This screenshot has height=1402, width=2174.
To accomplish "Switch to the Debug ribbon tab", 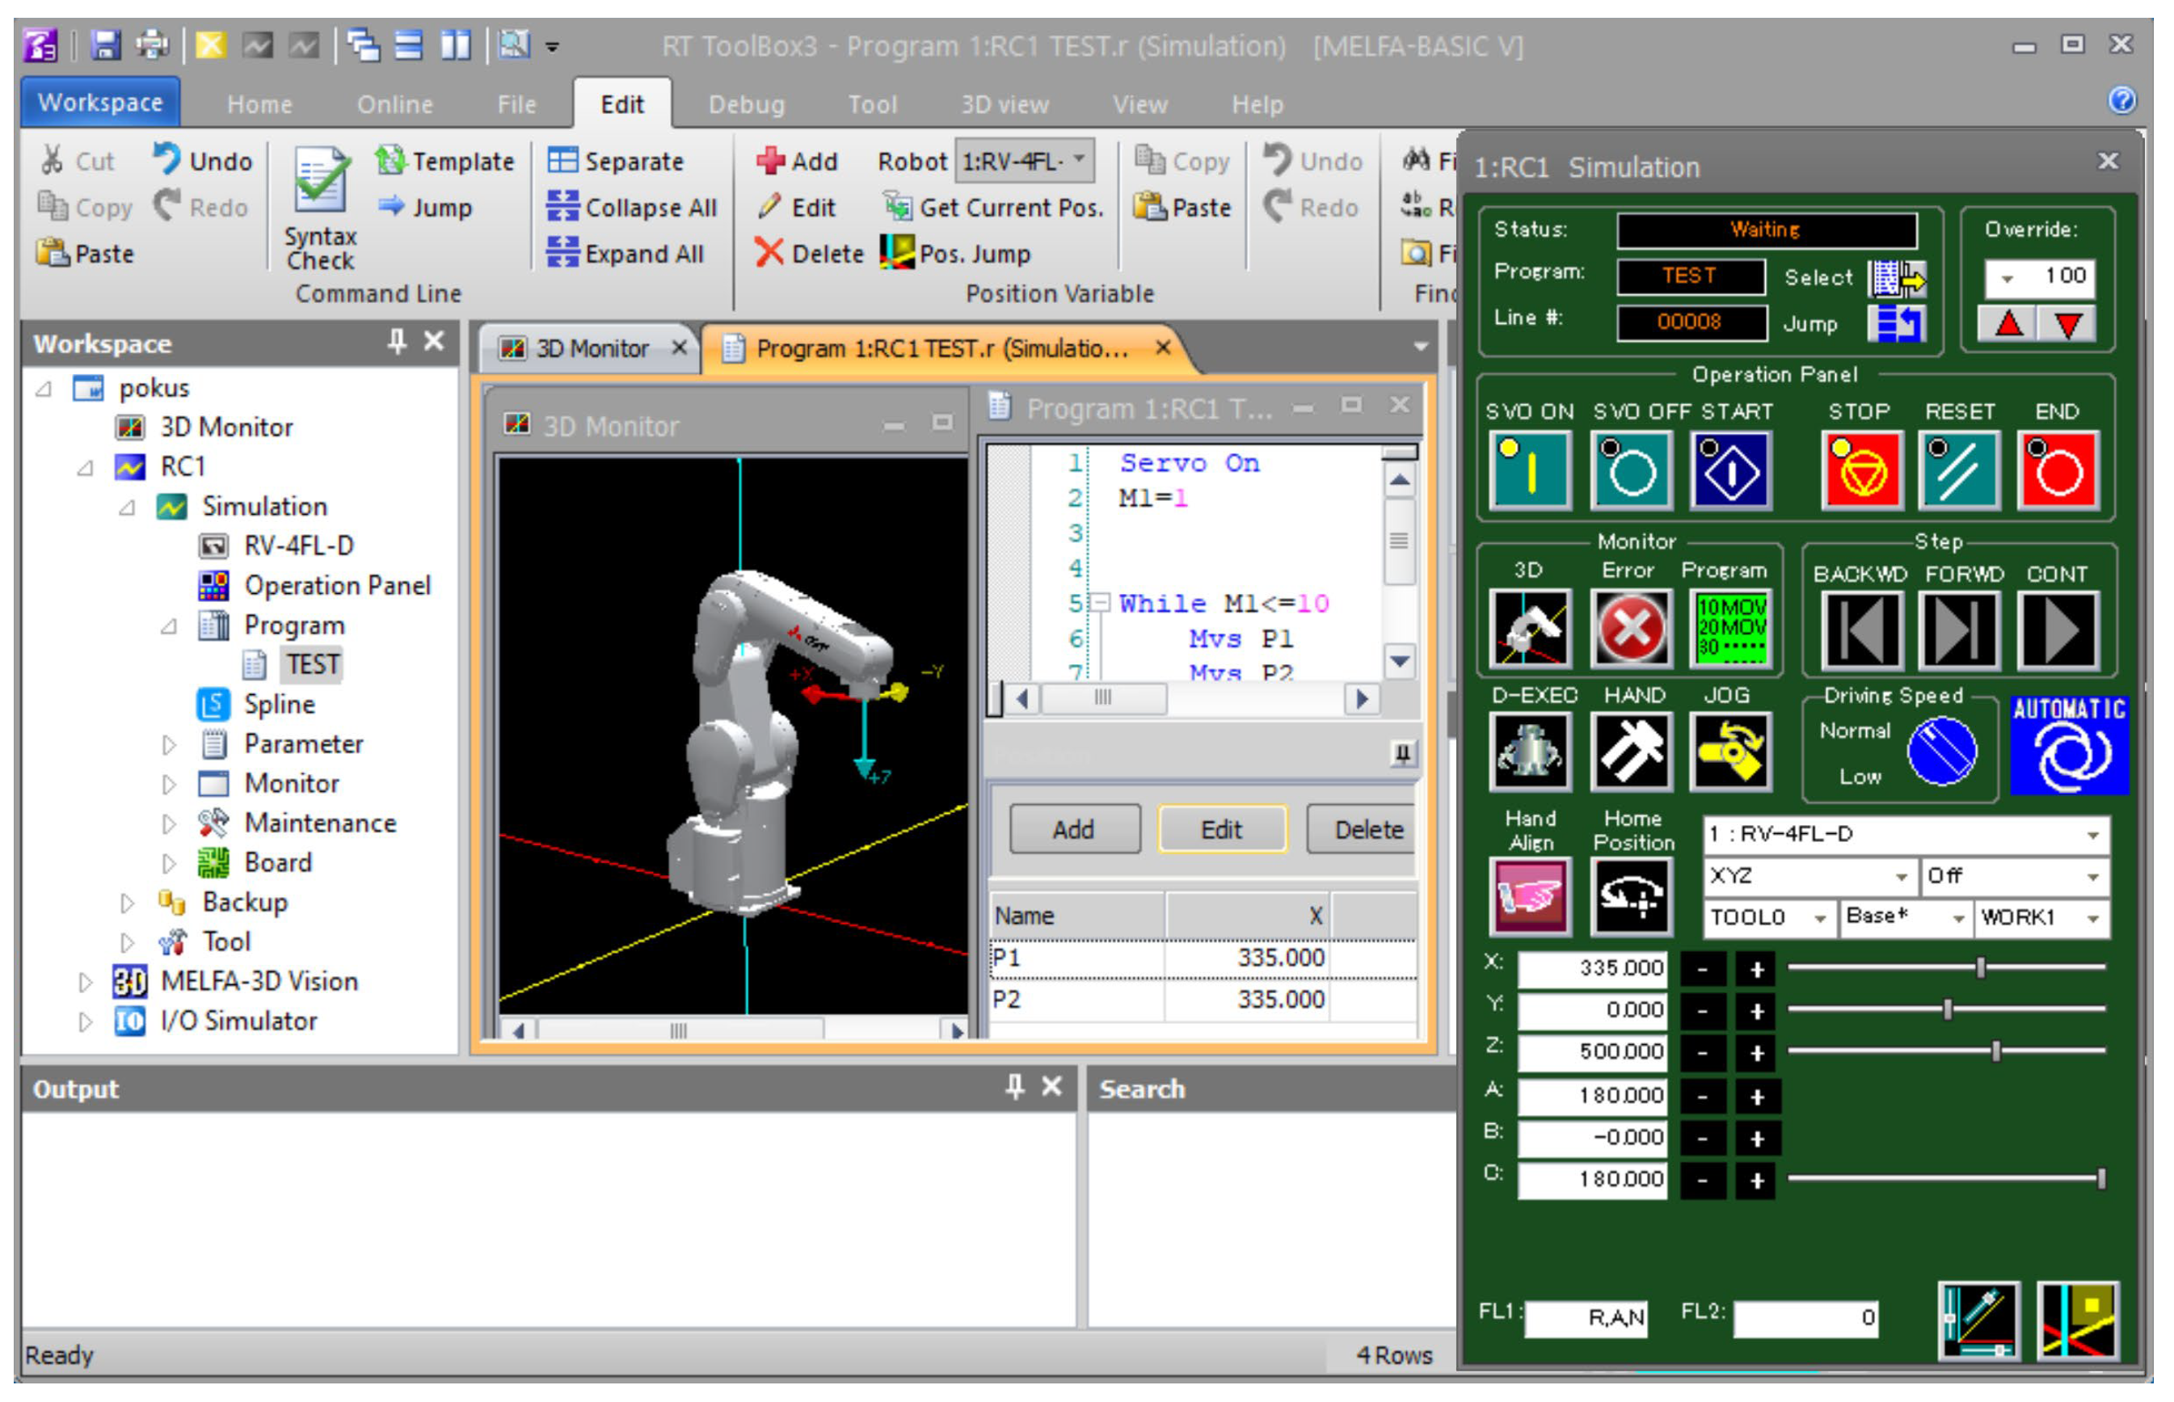I will point(746,105).
